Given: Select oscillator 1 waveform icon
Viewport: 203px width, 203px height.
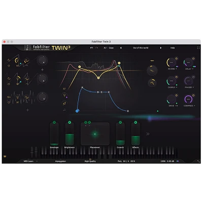Looking at the screenshot, I should pyautogui.click(x=9, y=60).
